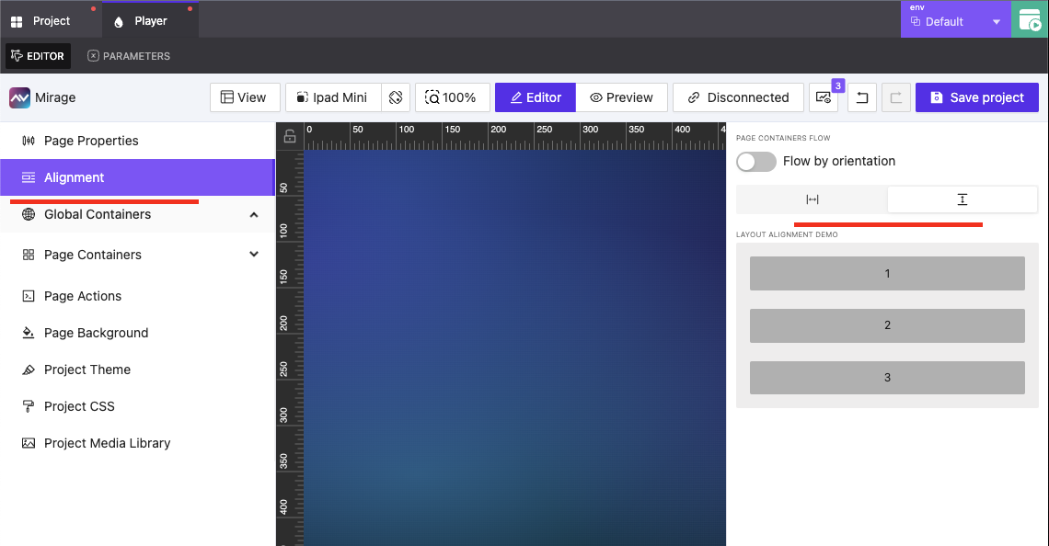This screenshot has width=1049, height=546.
Task: Click the device rotation icon
Action: tap(396, 97)
